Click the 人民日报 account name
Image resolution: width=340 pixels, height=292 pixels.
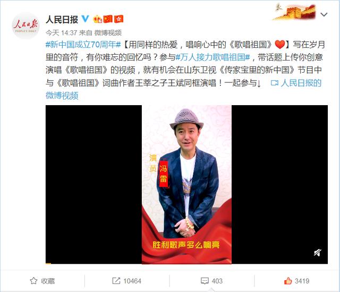[x=62, y=20]
